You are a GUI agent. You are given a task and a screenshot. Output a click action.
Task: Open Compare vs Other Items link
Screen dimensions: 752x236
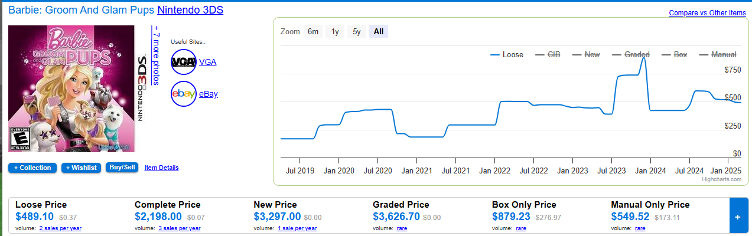[707, 12]
